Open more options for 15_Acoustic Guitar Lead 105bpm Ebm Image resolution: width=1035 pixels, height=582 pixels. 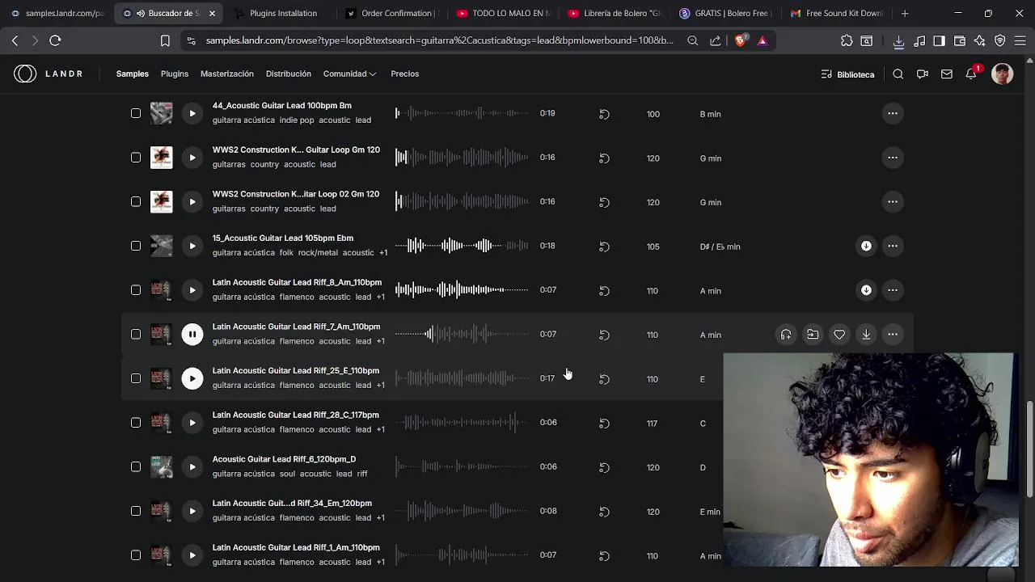(x=893, y=246)
